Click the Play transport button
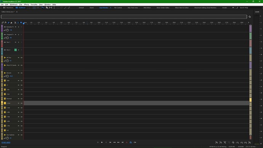 pyautogui.click(x=102, y=142)
